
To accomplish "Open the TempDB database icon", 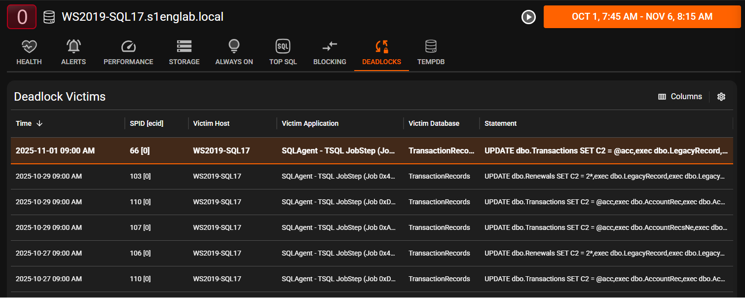I will pyautogui.click(x=431, y=47).
